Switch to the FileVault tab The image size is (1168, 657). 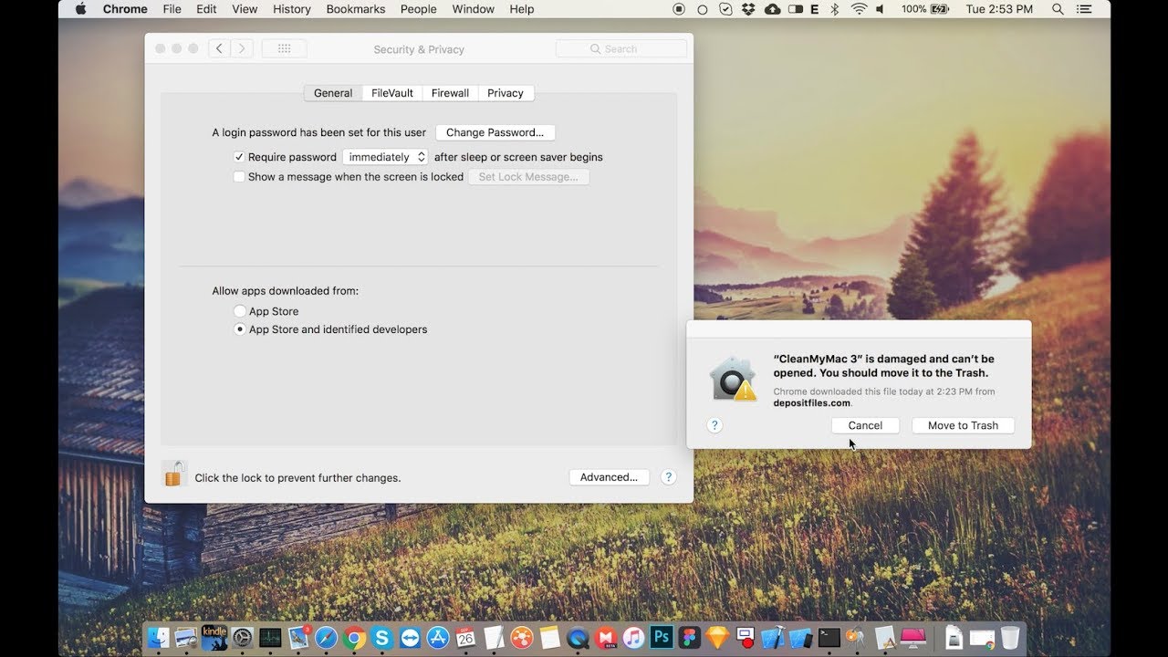[392, 93]
